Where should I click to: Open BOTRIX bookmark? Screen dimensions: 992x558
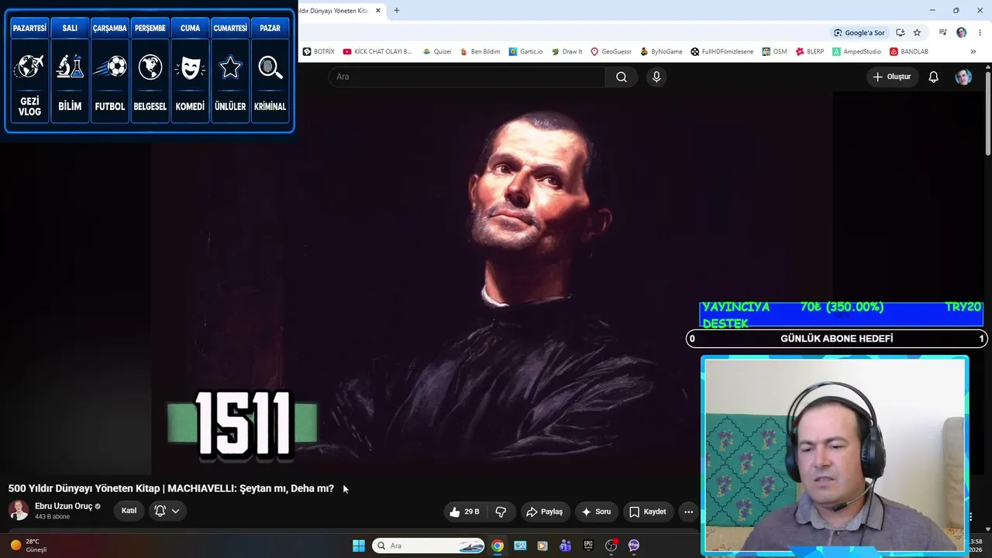click(319, 52)
